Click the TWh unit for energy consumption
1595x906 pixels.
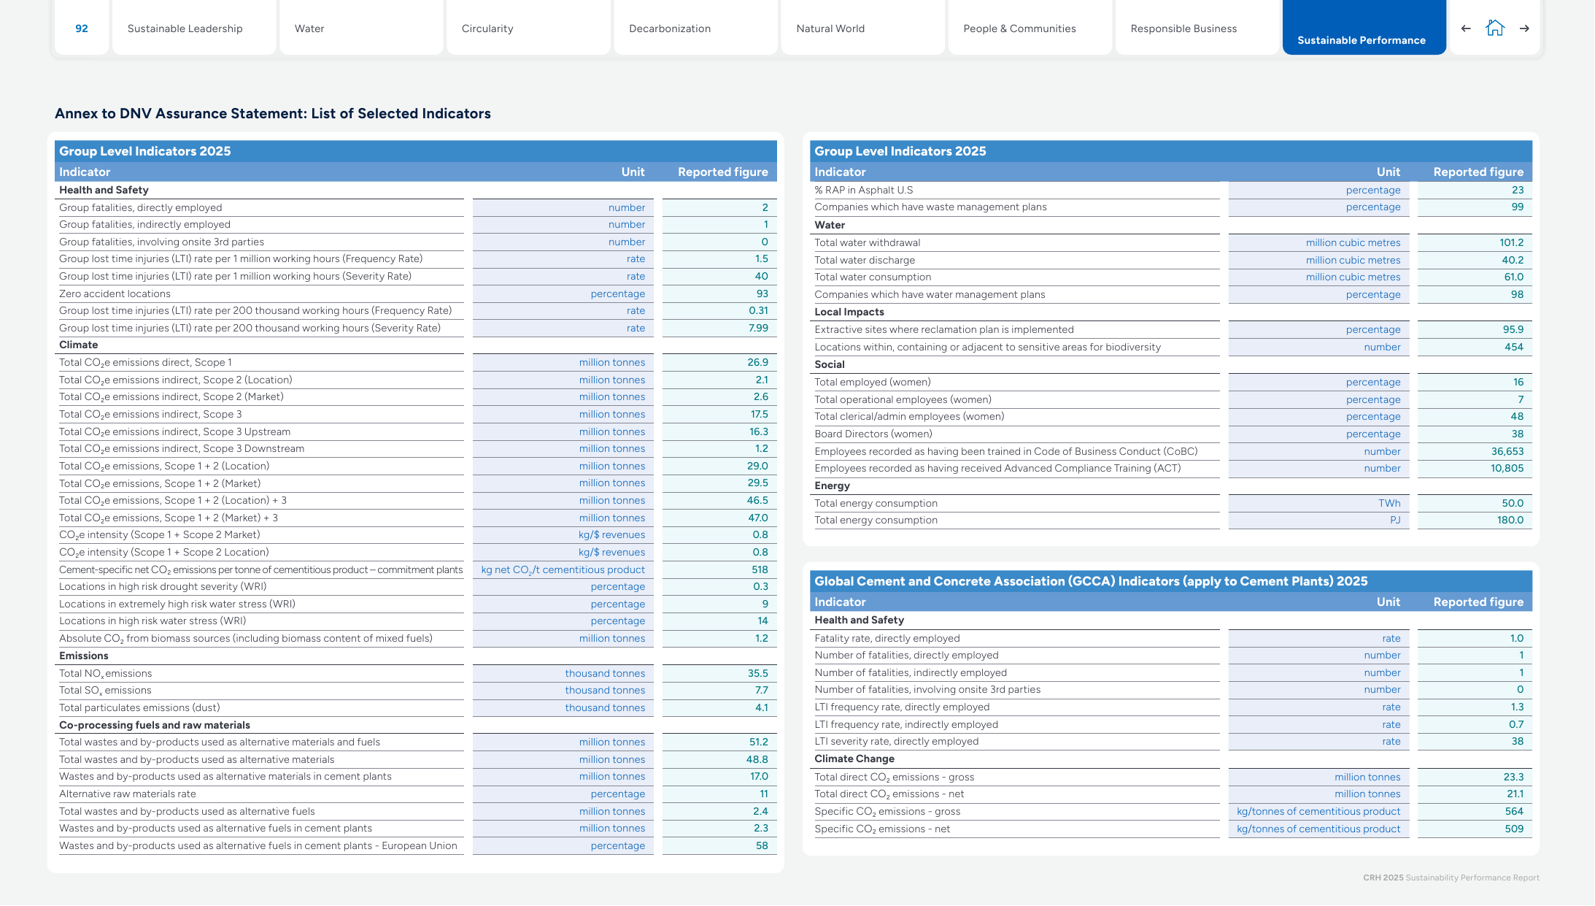1389,503
